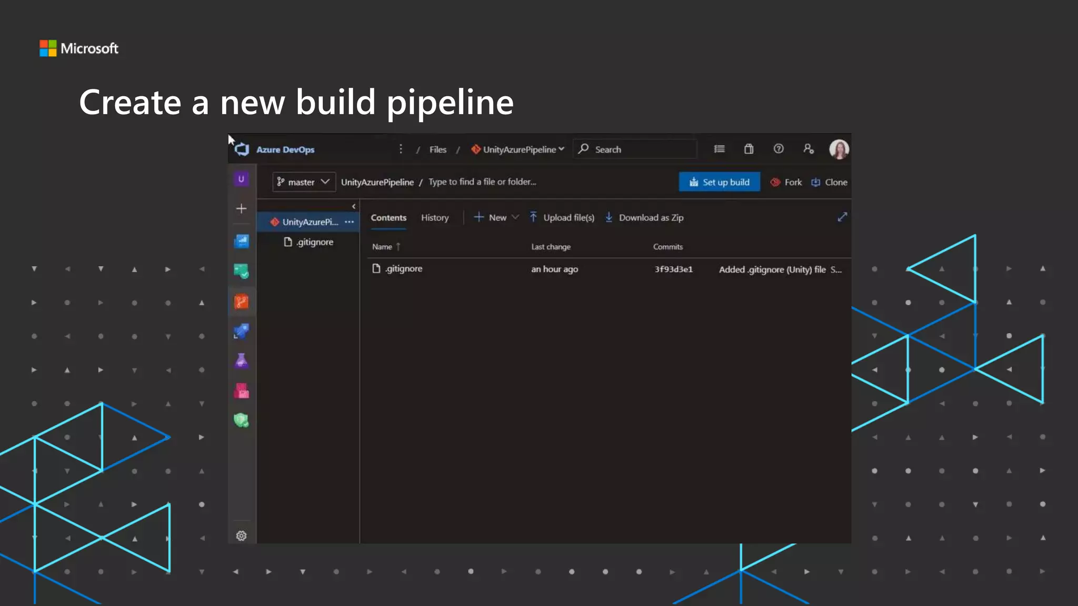
Task: Open the New dropdown menu
Action: click(x=496, y=217)
